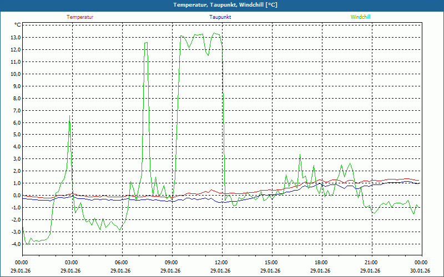Click the 0,0 y-axis value
The width and height of the screenshot is (444, 277).
pyautogui.click(x=17, y=196)
